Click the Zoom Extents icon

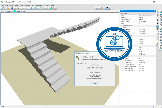pos(102,8)
